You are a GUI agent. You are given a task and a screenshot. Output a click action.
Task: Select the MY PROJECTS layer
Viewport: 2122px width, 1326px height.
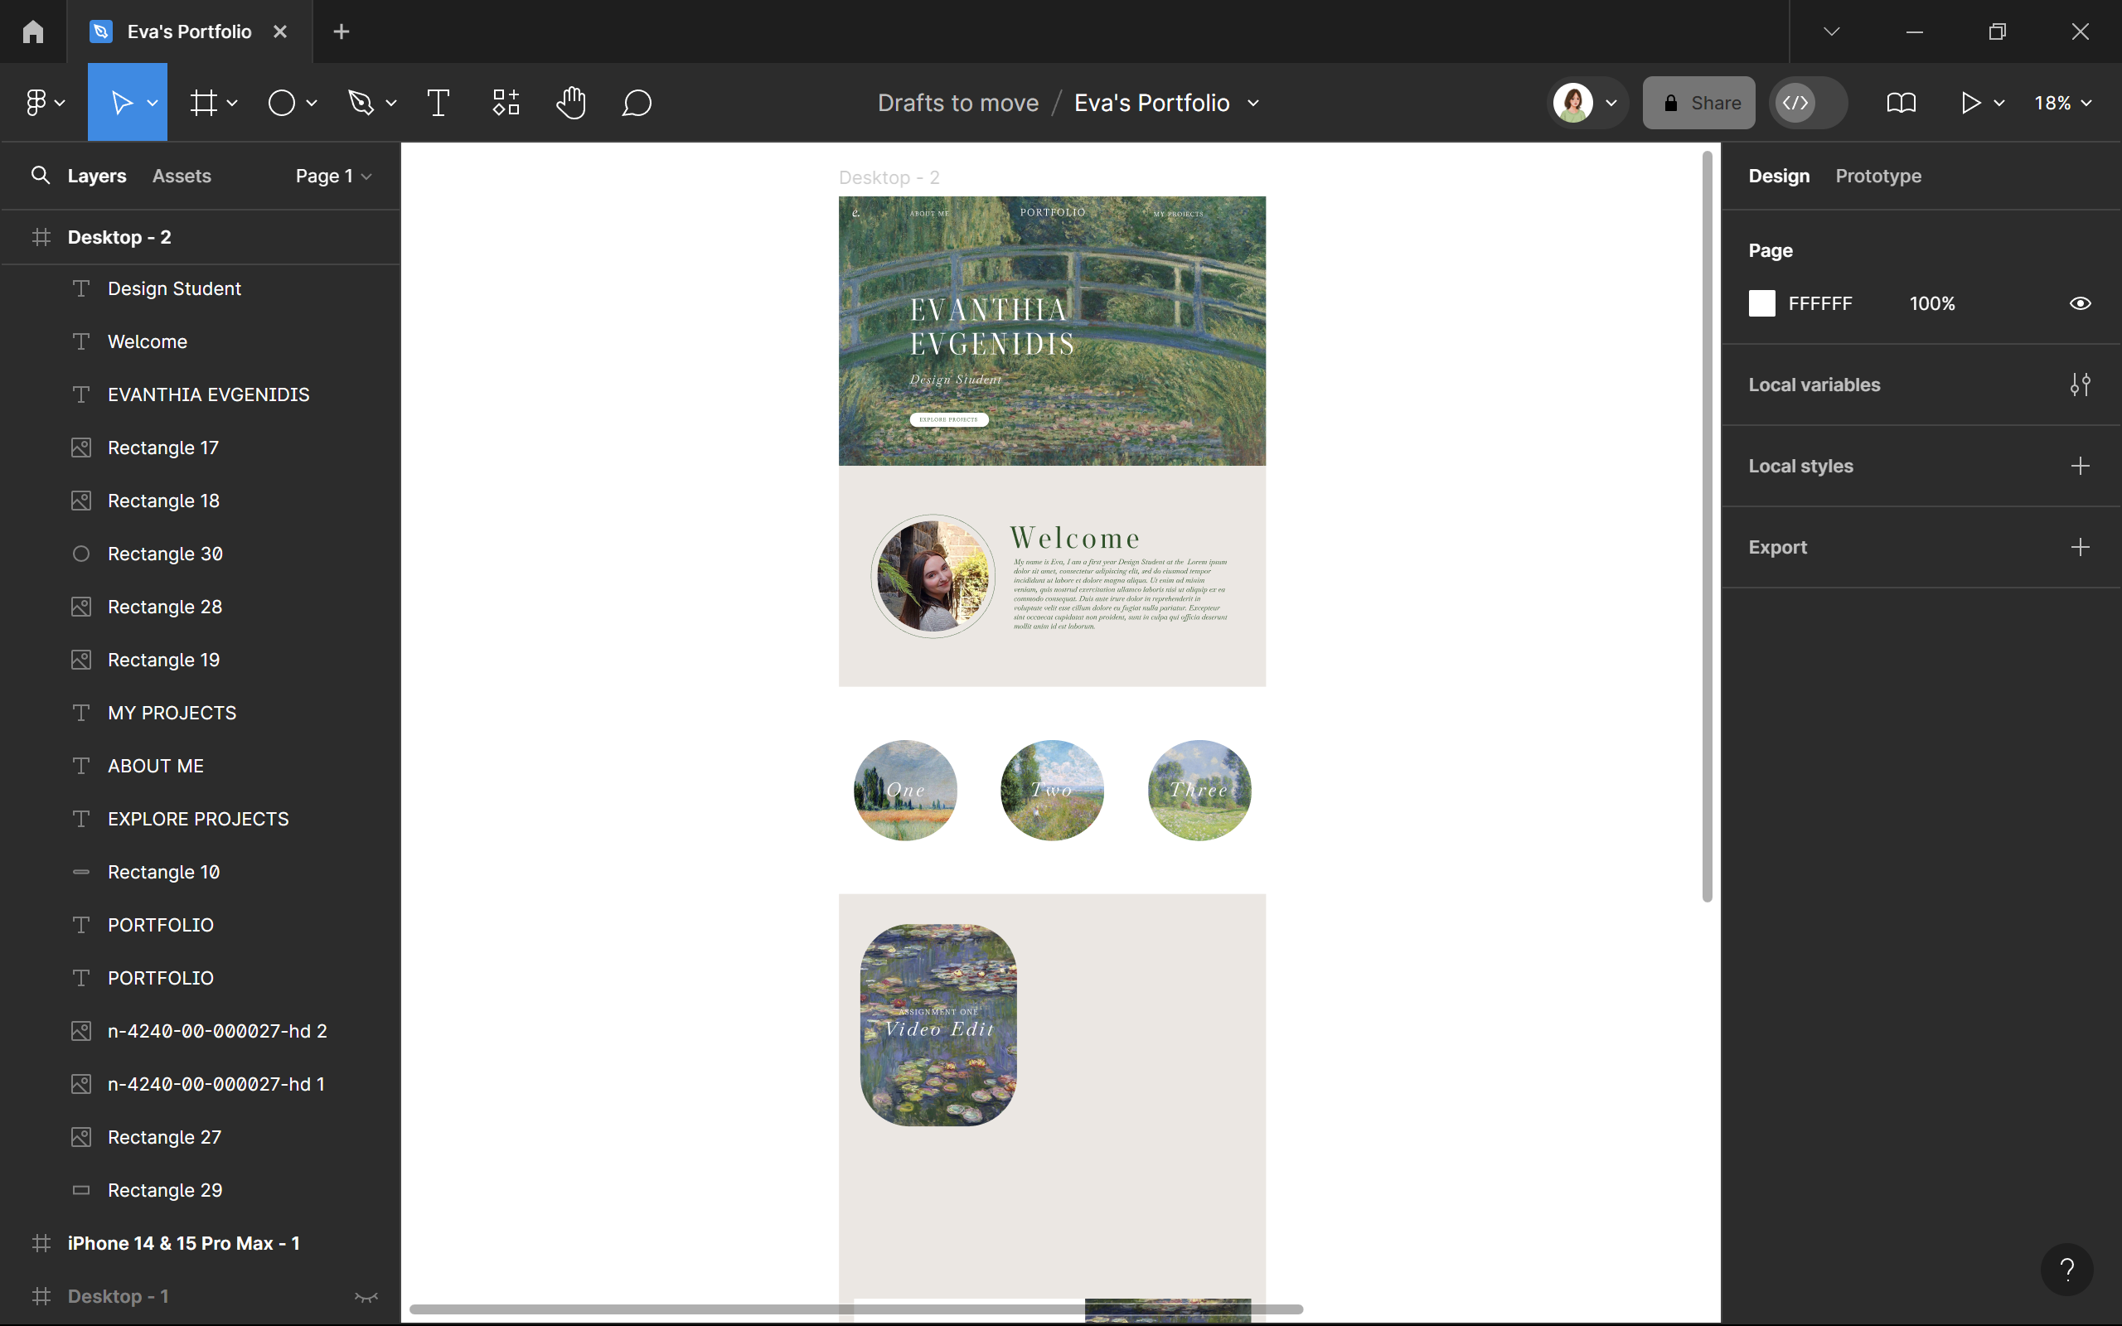[200, 713]
